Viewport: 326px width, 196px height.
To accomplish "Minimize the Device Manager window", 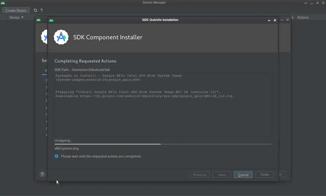I will tap(311, 3).
